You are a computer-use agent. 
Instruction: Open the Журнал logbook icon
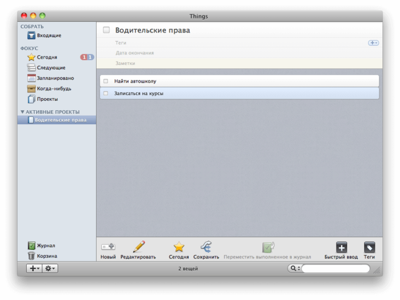[x=31, y=246]
